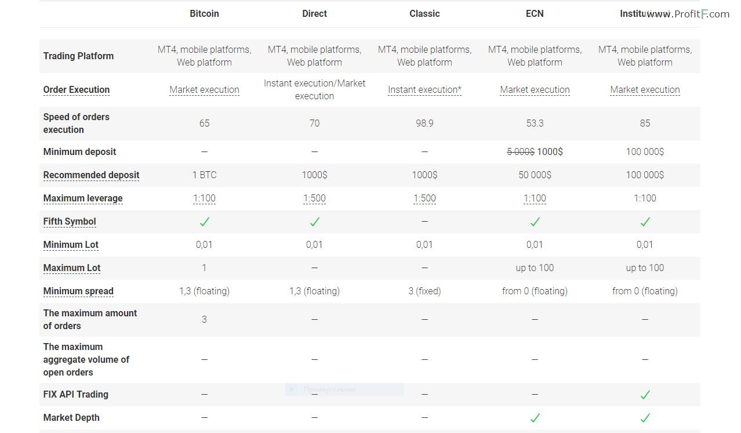The image size is (741, 433).
Task: Click Market execution link under Bitcoin
Action: pos(204,89)
